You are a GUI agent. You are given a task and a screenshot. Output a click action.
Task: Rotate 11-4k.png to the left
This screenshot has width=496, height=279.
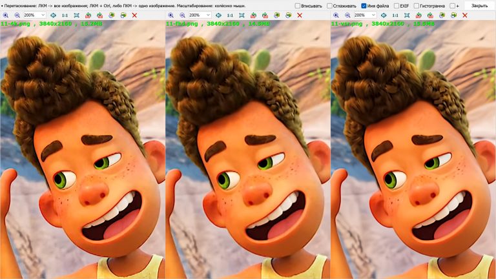pos(88,15)
